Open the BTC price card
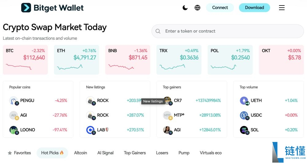307x163 pixels. coord(25,60)
